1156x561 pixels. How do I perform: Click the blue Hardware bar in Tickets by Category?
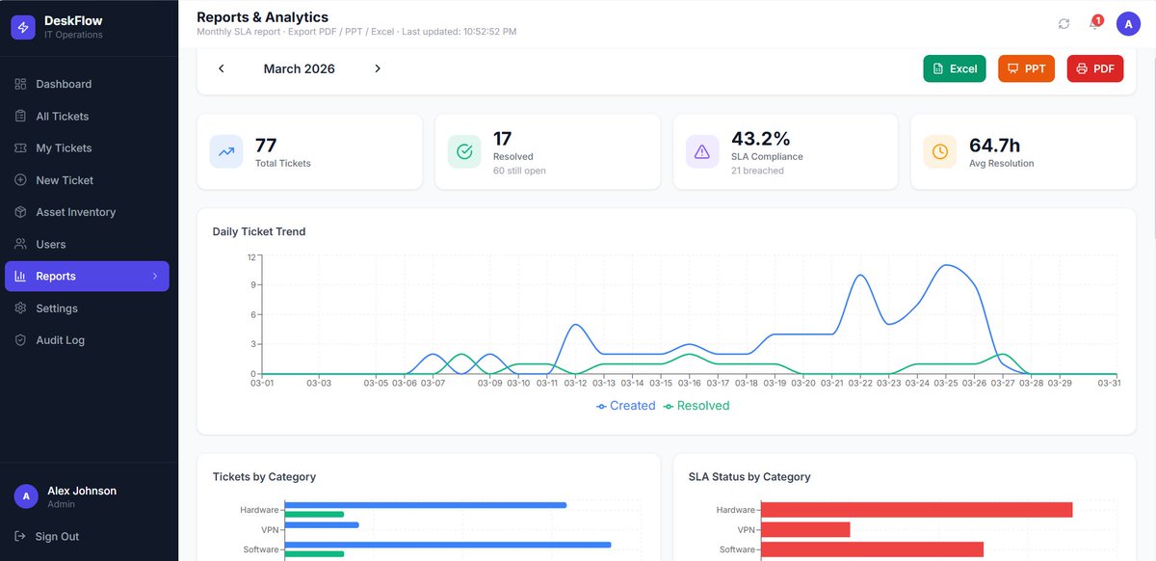point(425,505)
